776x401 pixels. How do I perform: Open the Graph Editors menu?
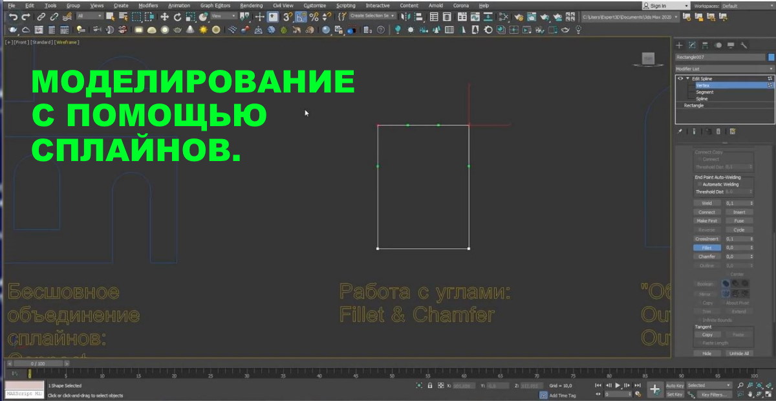point(215,5)
